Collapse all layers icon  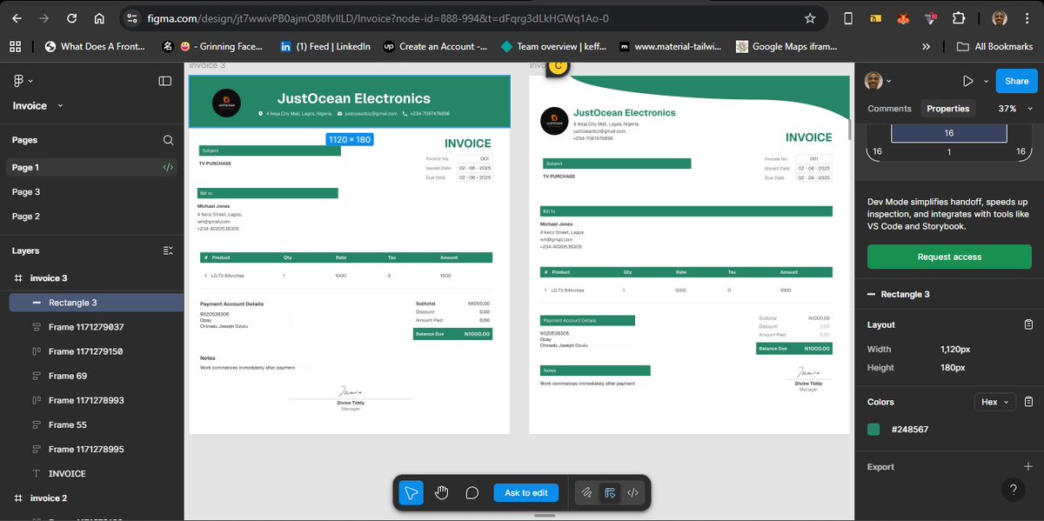[168, 250]
